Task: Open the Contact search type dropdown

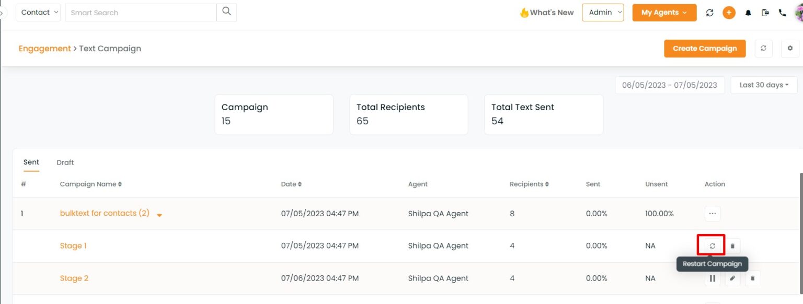Action: point(38,13)
